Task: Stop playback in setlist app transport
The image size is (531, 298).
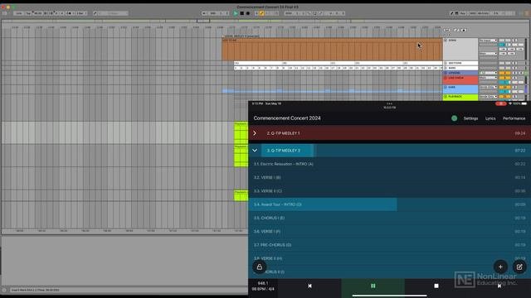Action: (436, 286)
